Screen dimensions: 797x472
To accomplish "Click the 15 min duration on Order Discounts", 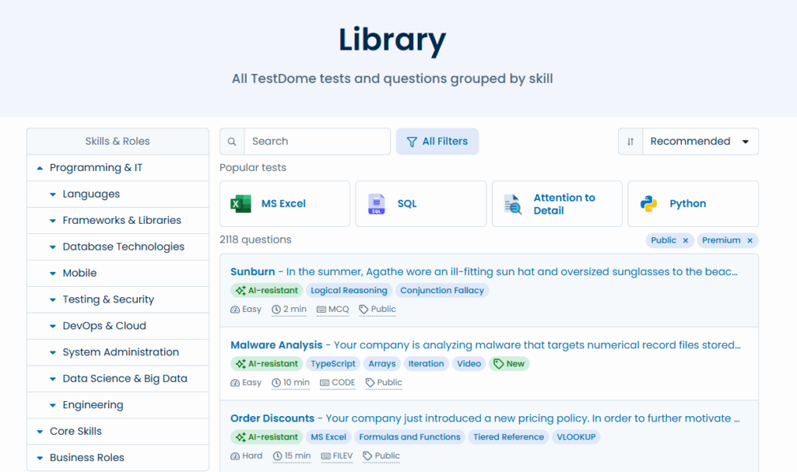I will pos(292,456).
